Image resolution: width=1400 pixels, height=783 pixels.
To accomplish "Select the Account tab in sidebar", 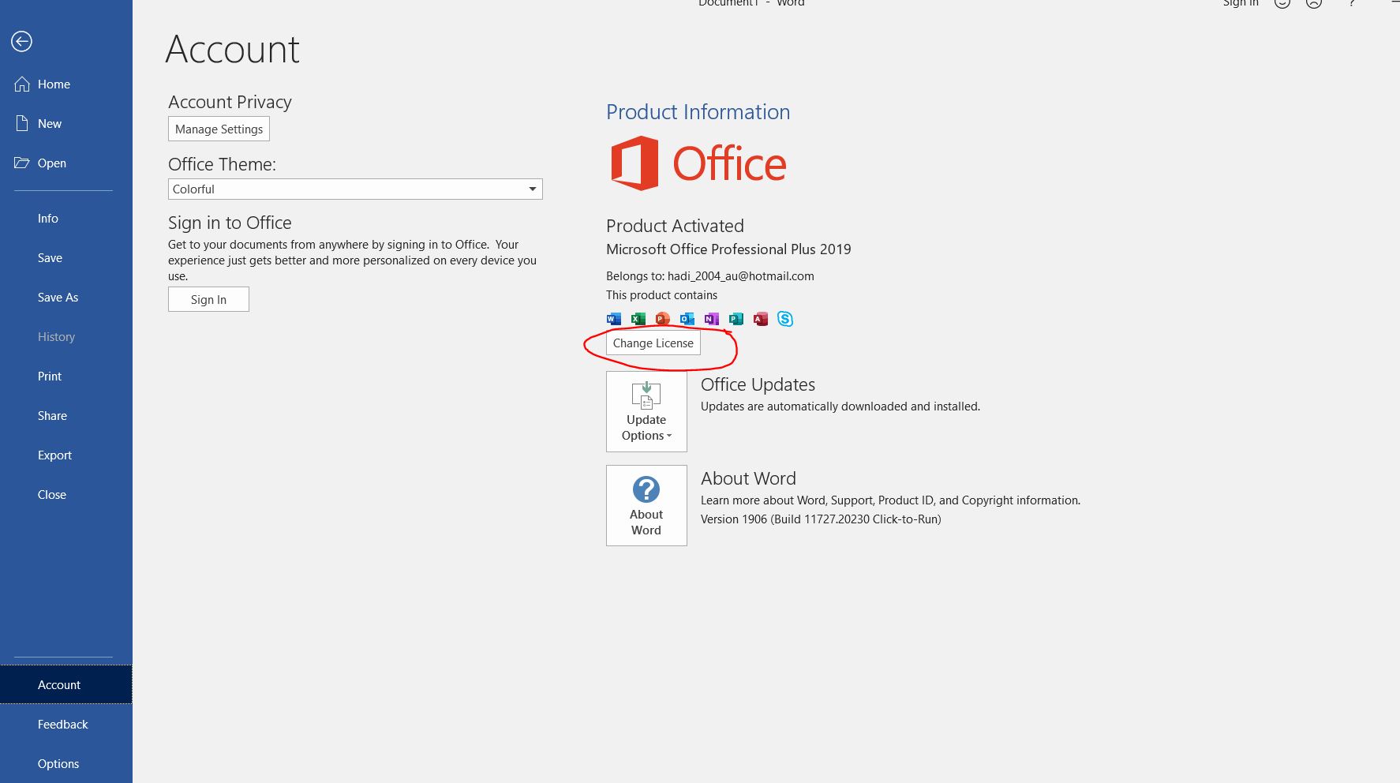I will pos(66,684).
